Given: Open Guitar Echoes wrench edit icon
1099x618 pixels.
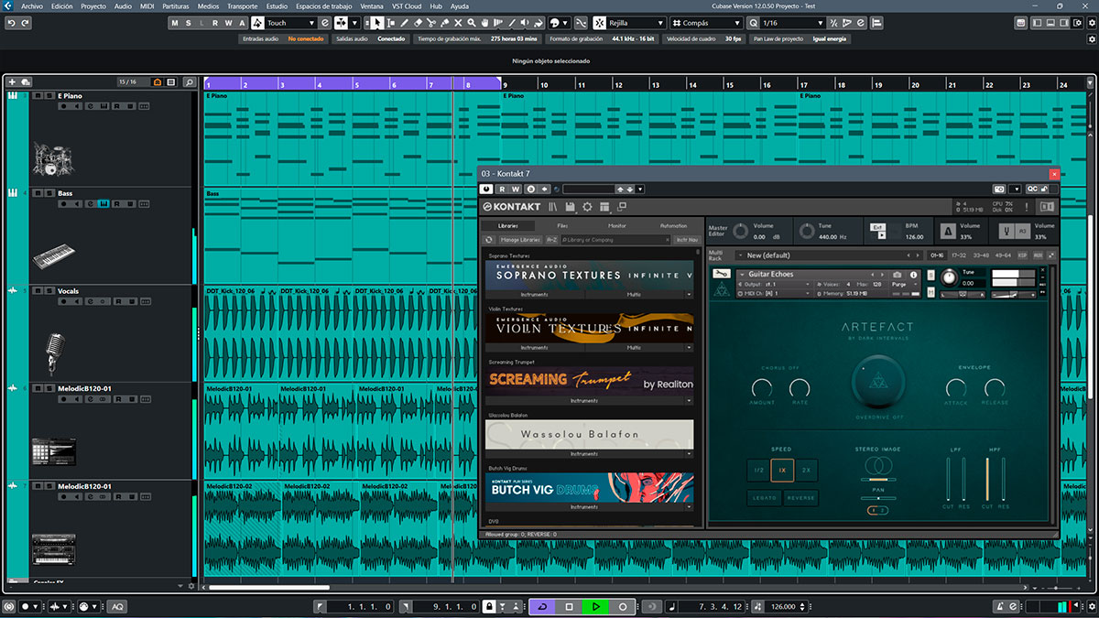Looking at the screenshot, I should [x=721, y=274].
